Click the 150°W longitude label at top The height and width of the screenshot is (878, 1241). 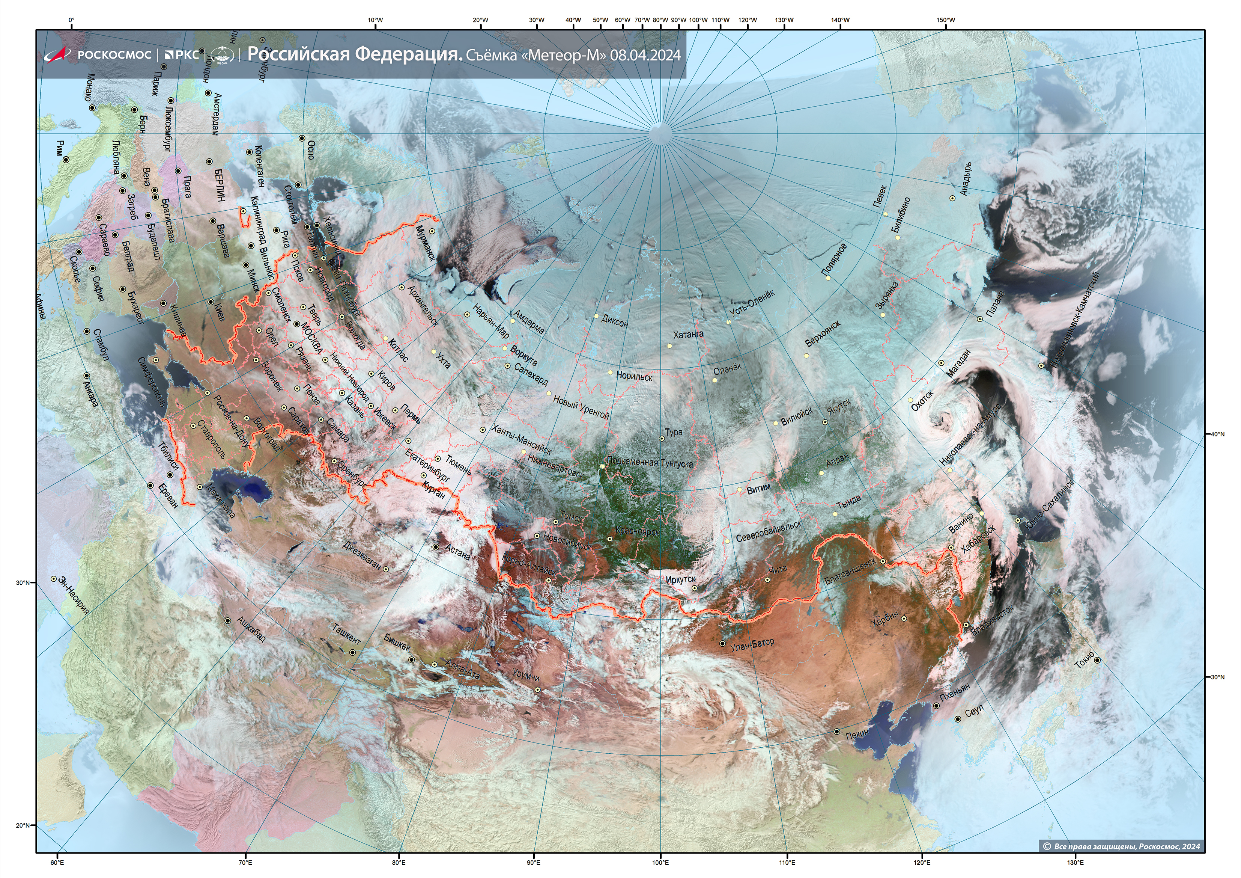click(945, 20)
